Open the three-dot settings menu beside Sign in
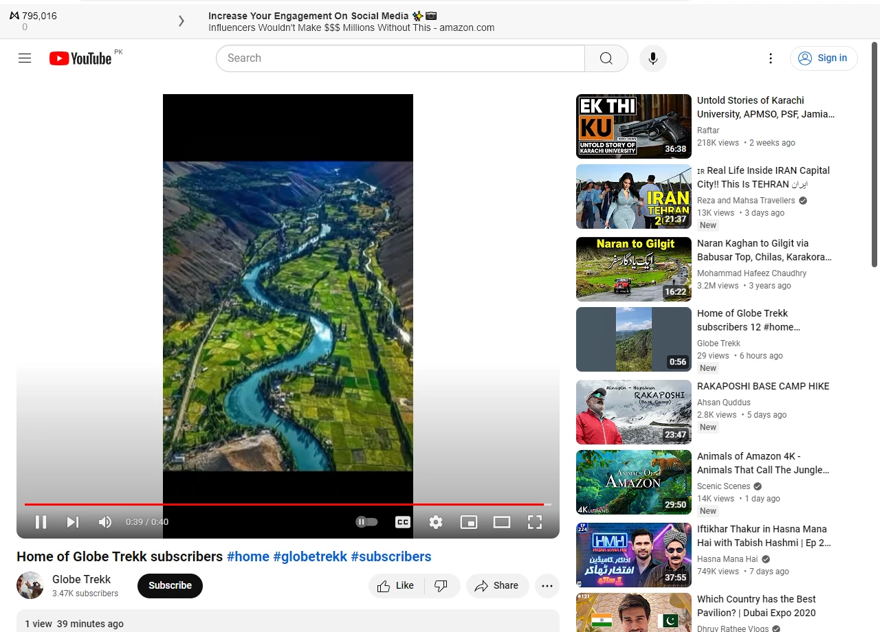This screenshot has width=880, height=632. pos(771,58)
